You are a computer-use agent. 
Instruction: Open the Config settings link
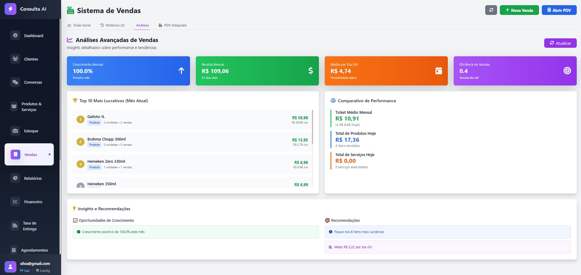[43, 270]
